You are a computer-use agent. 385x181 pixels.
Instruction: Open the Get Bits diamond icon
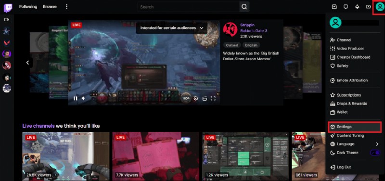[357, 7]
